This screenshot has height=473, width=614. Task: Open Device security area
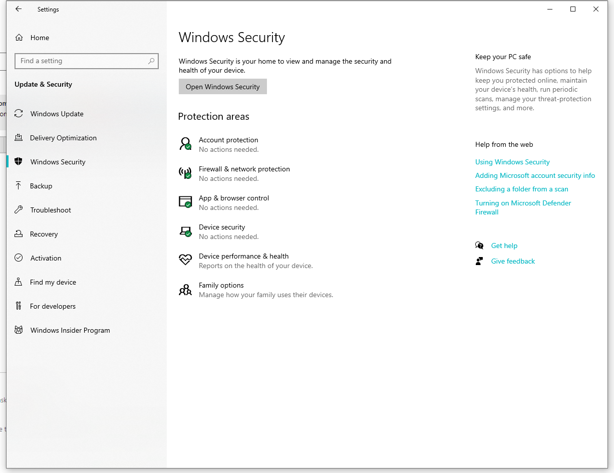click(x=219, y=231)
